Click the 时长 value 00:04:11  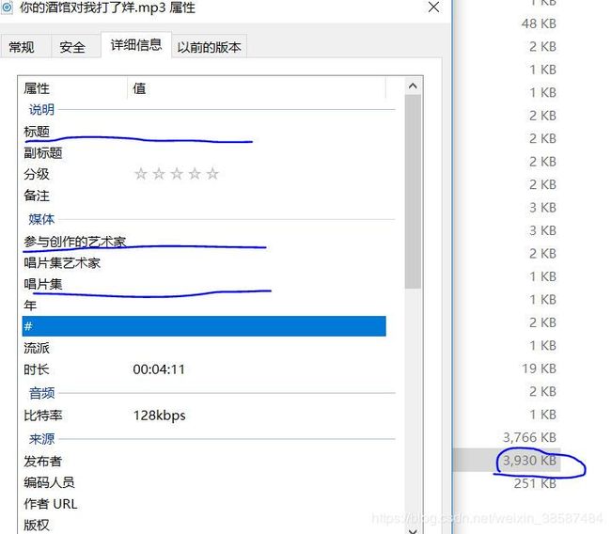coord(159,369)
